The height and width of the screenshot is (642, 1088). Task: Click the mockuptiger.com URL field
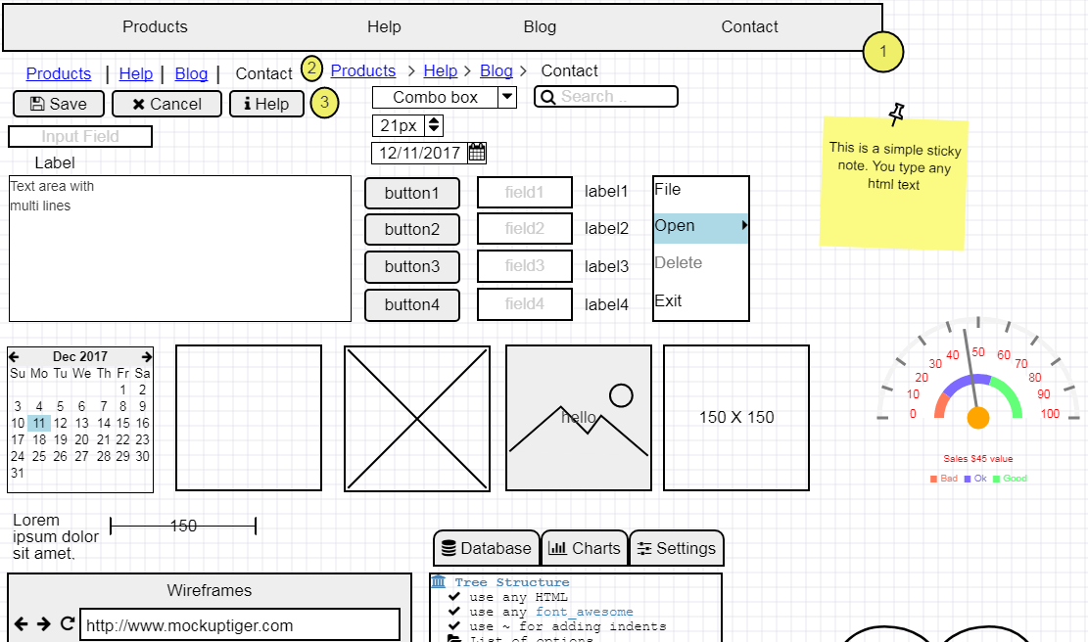point(239,623)
